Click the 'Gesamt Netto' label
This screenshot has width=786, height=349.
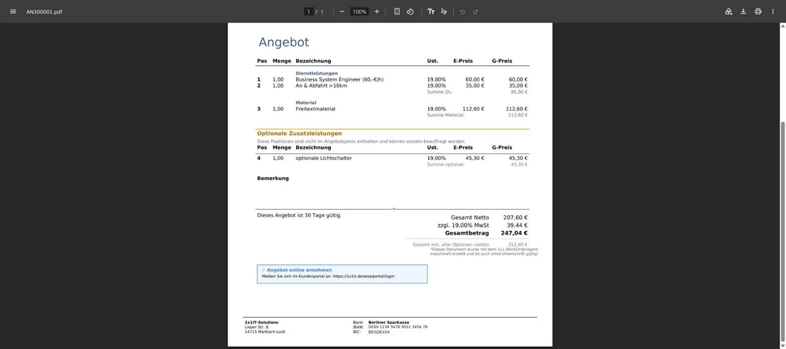tap(470, 218)
